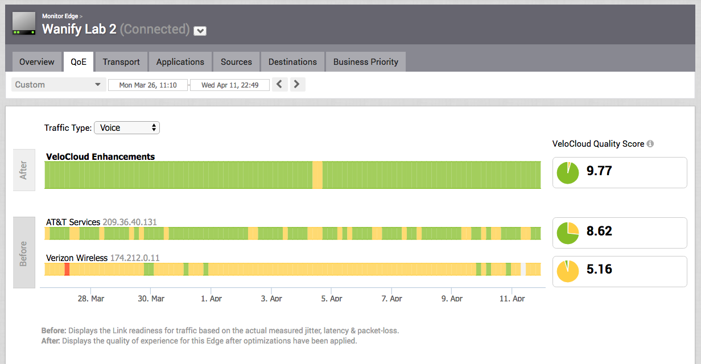
Task: Click the red segment on Verizon Wireless bar
Action: coord(67,270)
